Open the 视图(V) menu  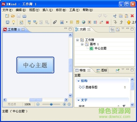click(34, 10)
